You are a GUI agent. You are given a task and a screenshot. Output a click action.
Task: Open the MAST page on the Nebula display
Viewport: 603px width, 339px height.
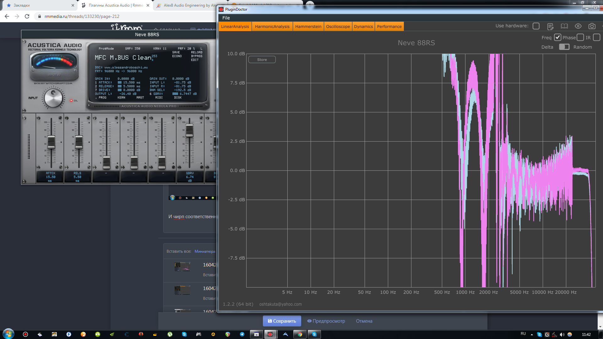140,98
